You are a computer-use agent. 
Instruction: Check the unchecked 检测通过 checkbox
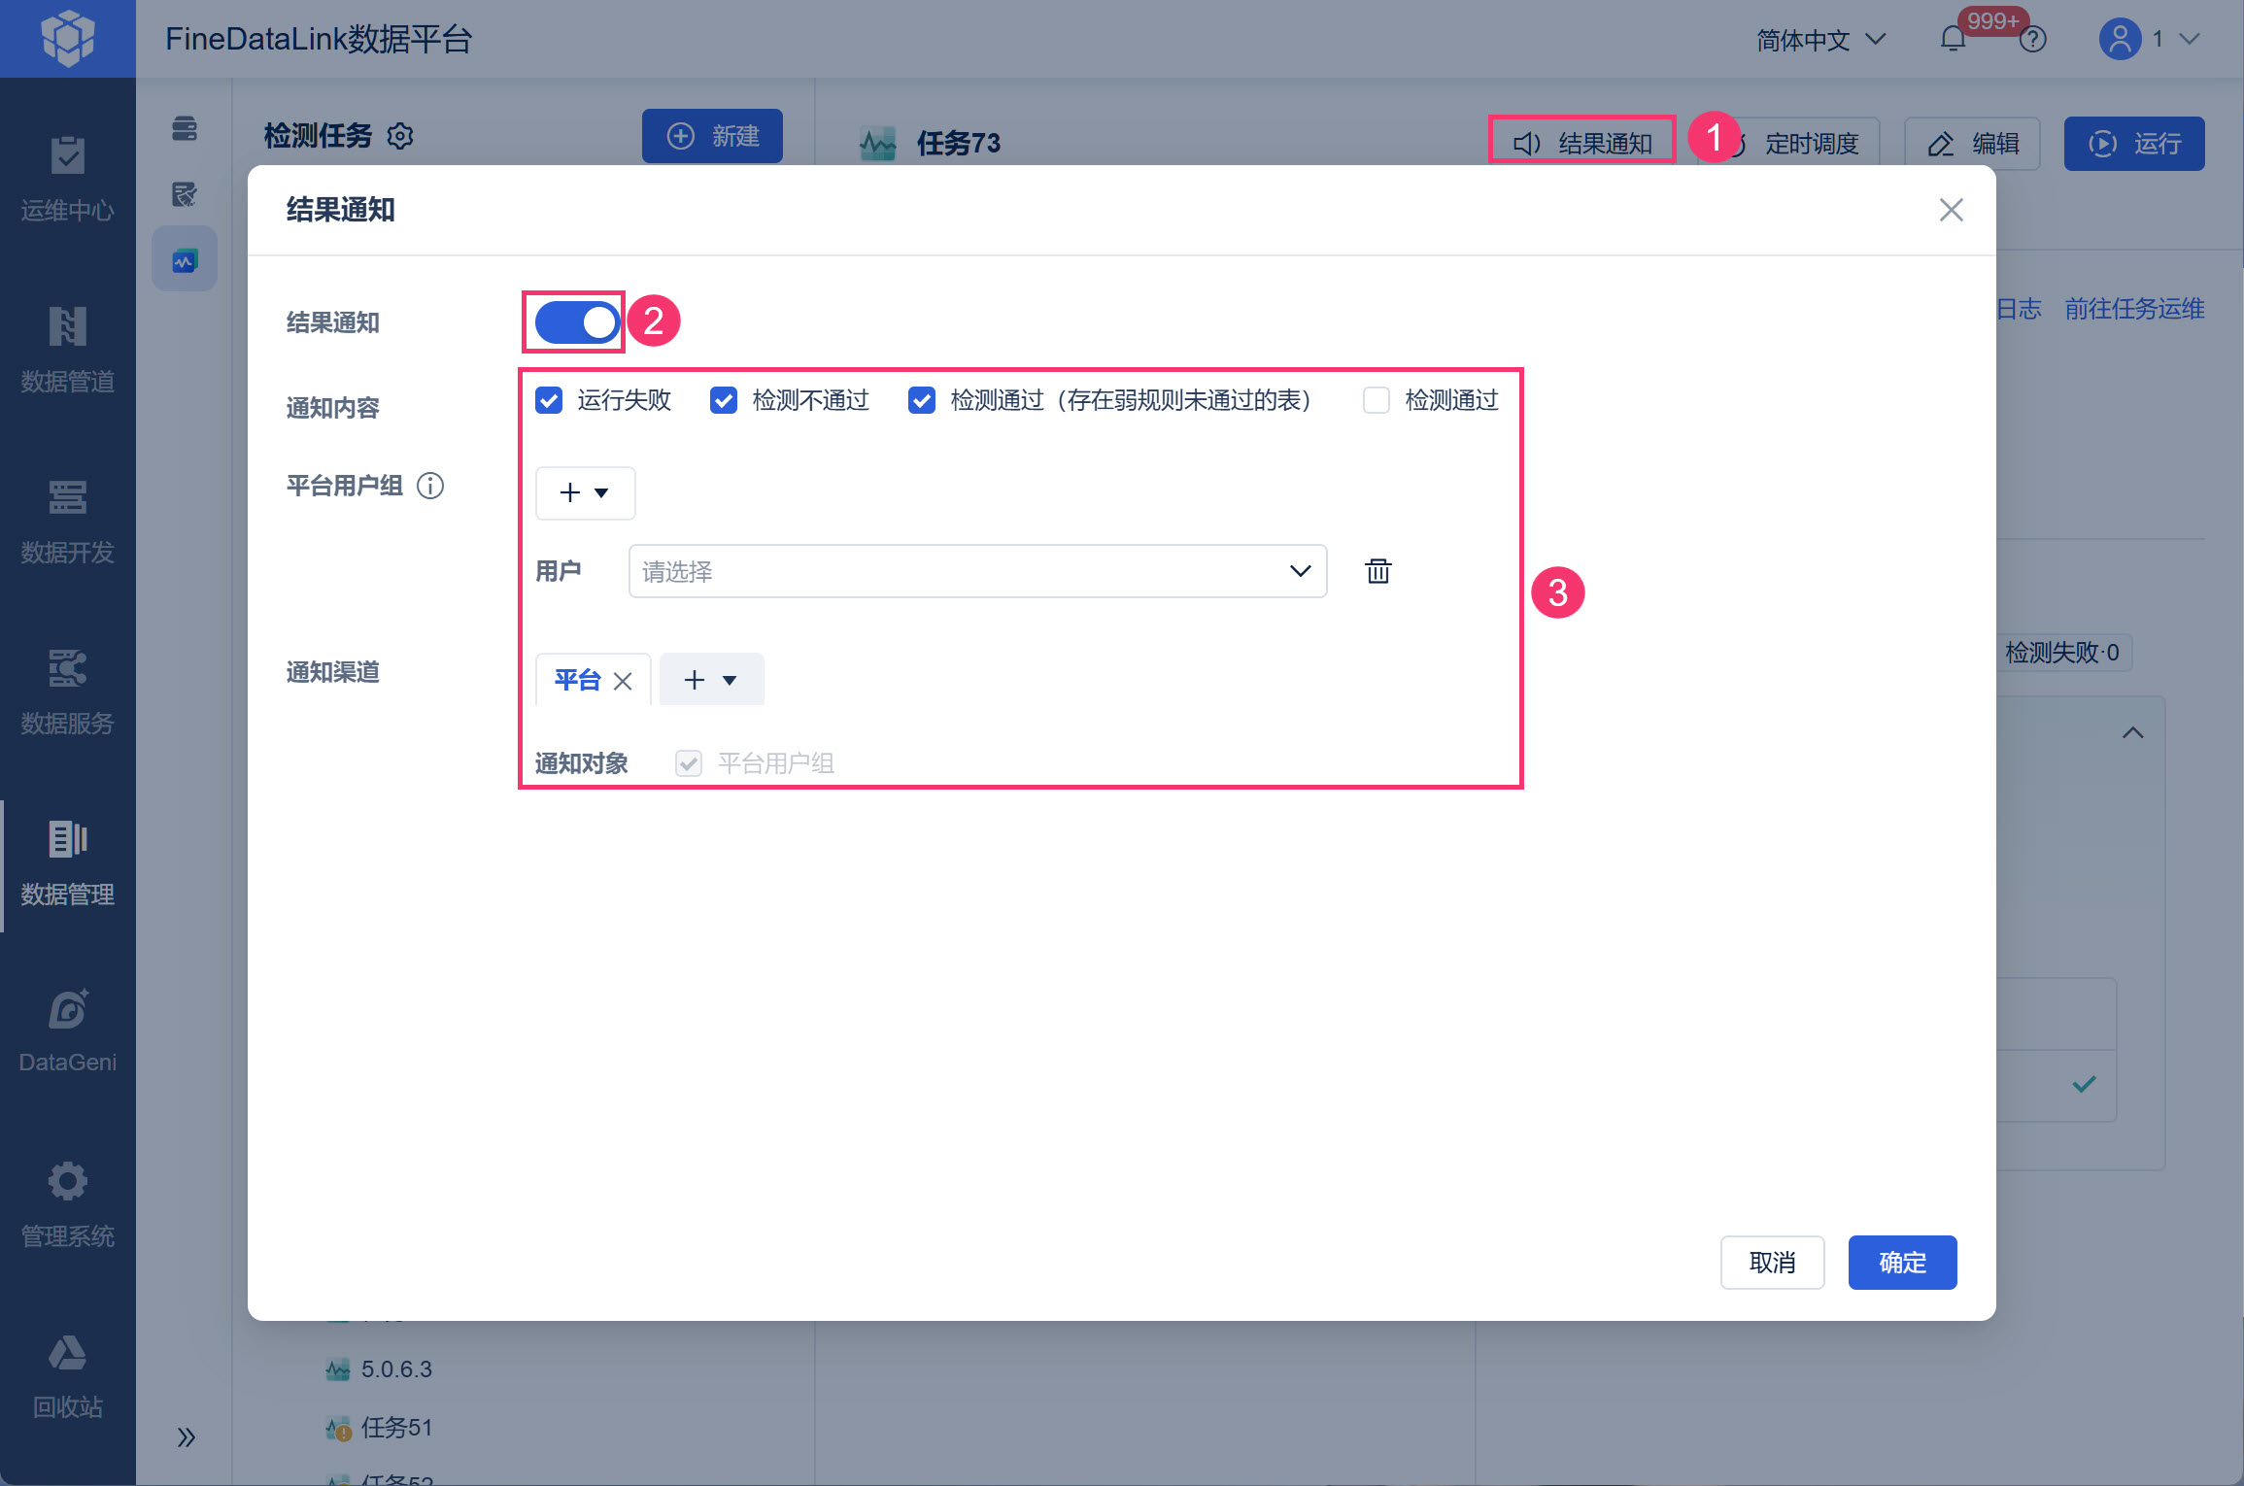1376,400
